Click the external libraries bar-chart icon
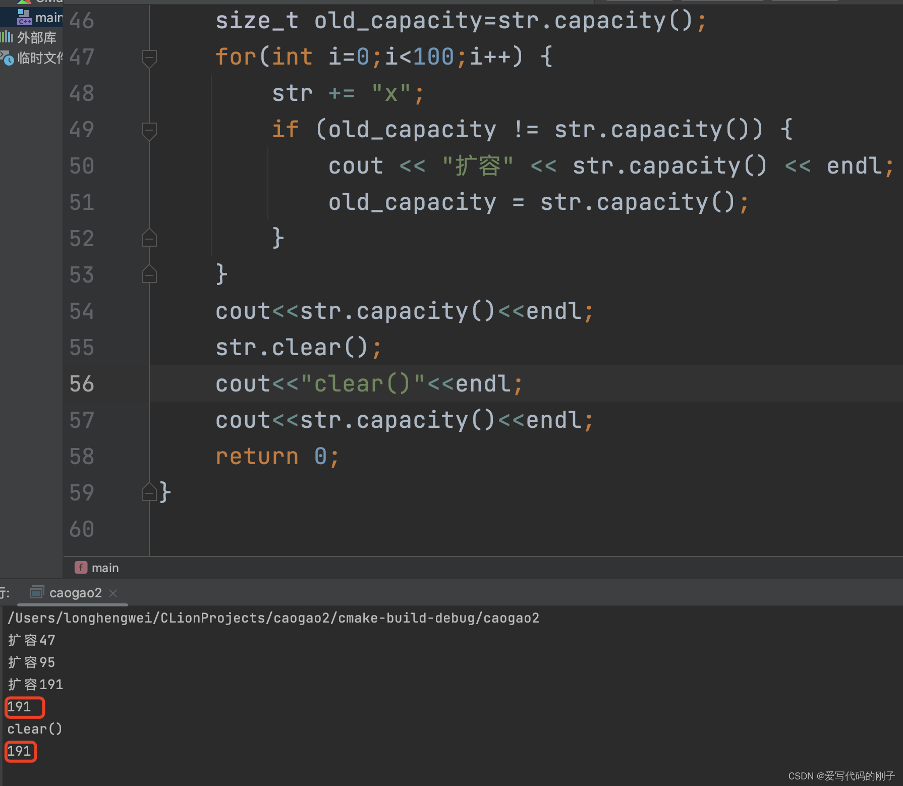Image resolution: width=903 pixels, height=786 pixels. pos(7,37)
